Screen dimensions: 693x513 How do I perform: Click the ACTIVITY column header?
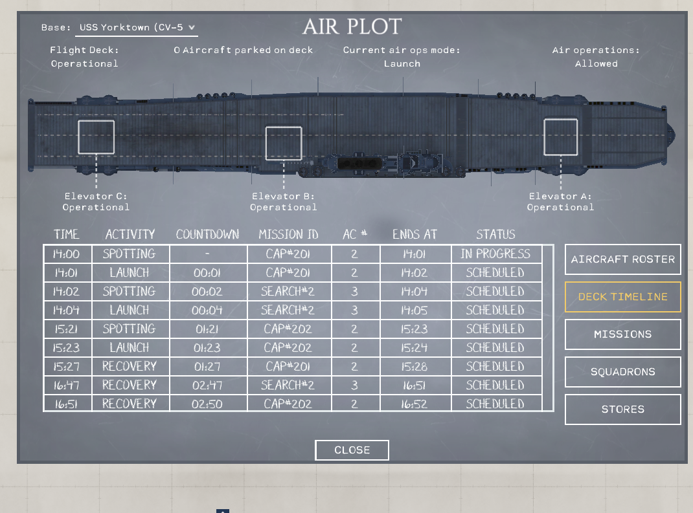[x=130, y=234]
